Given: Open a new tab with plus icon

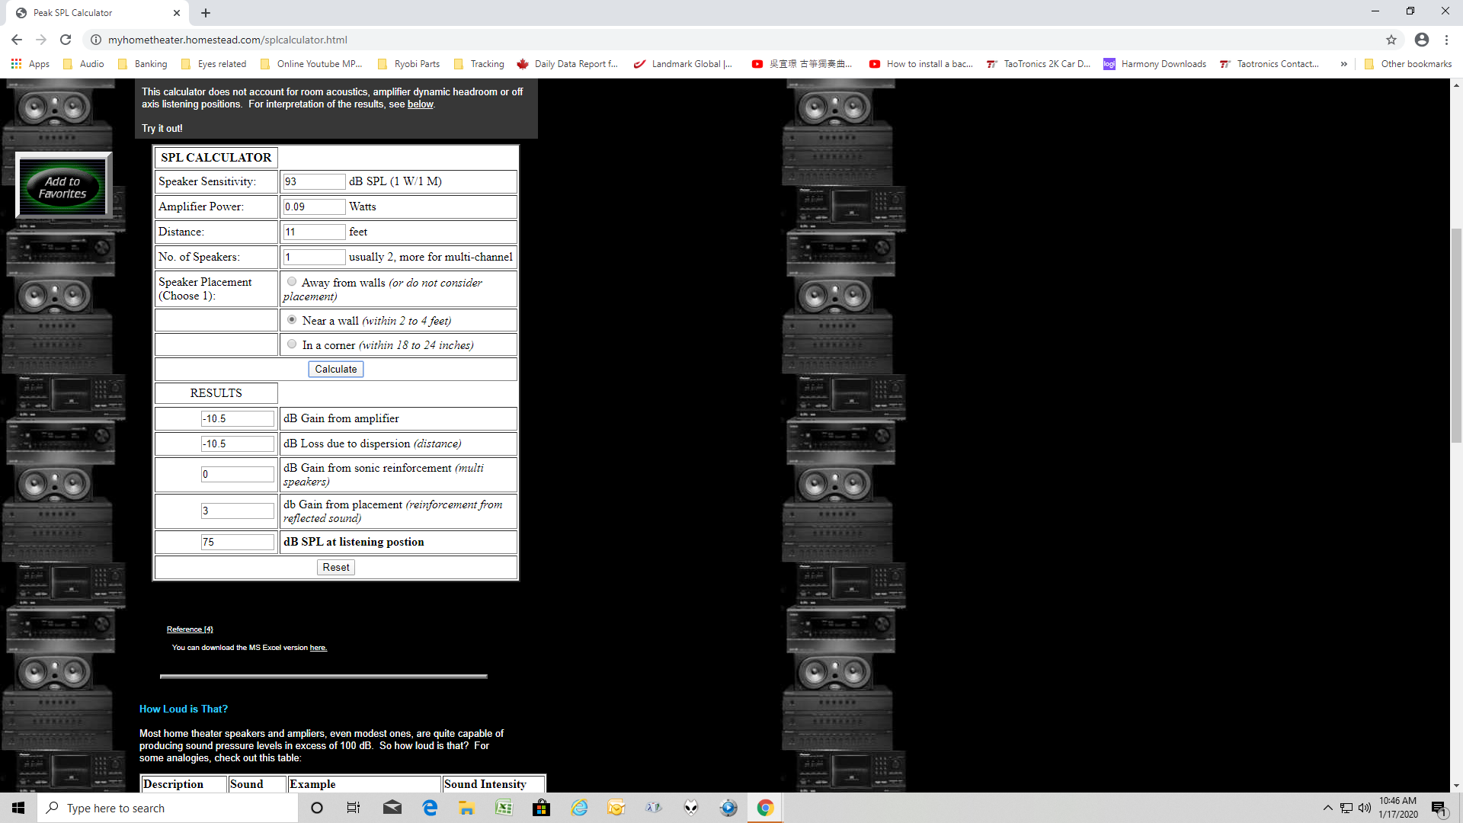Looking at the screenshot, I should 206,13.
